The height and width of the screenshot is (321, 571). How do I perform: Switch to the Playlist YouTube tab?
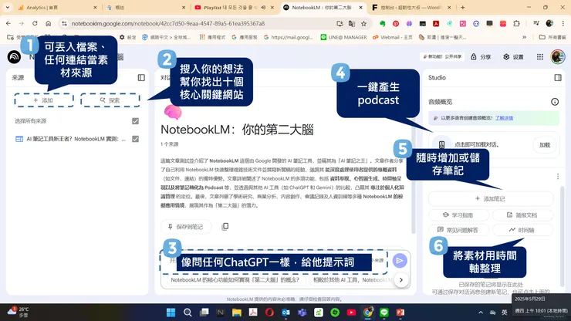235,7
